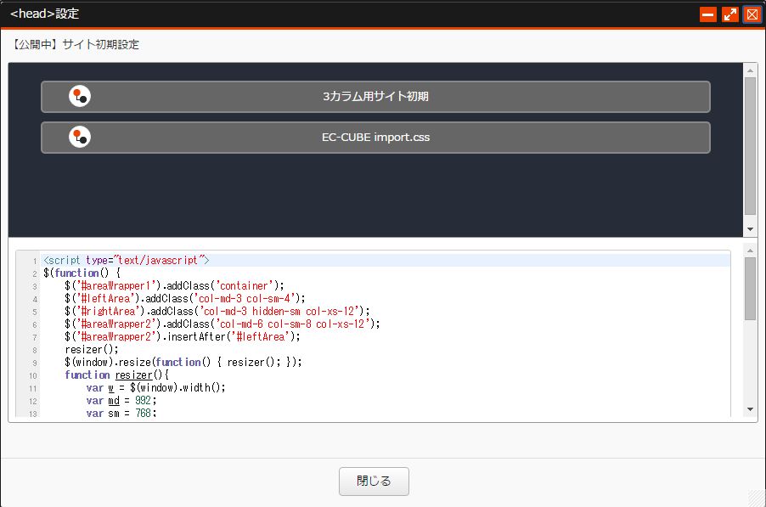Click line number 10 in gutter

coord(33,375)
